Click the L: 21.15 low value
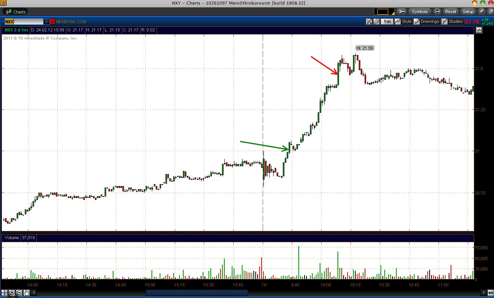 [112, 30]
